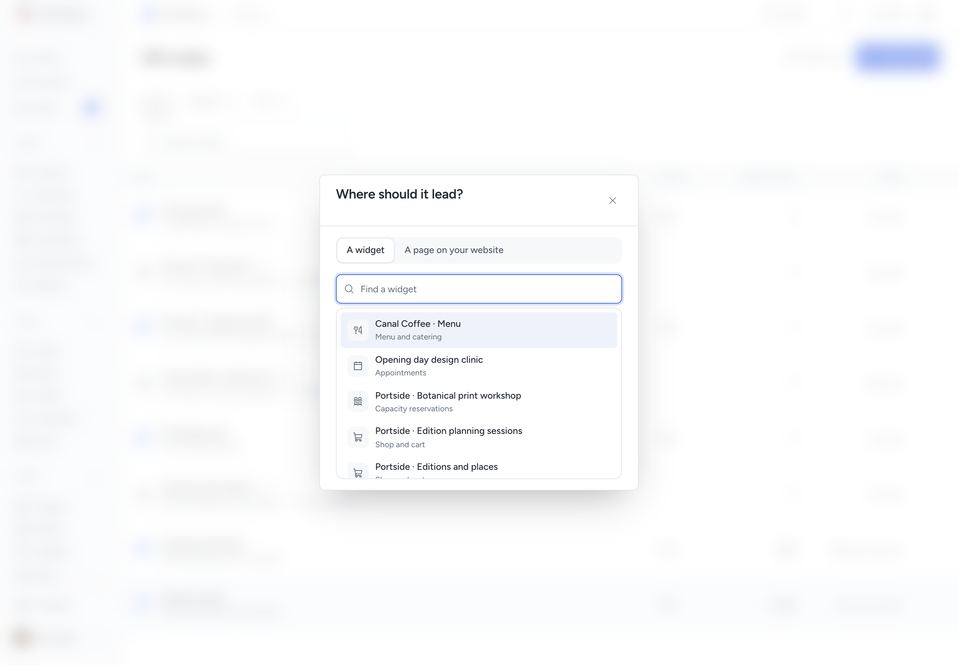Click the 'Appointments' subtitle
This screenshot has height=665, width=958.
[400, 372]
